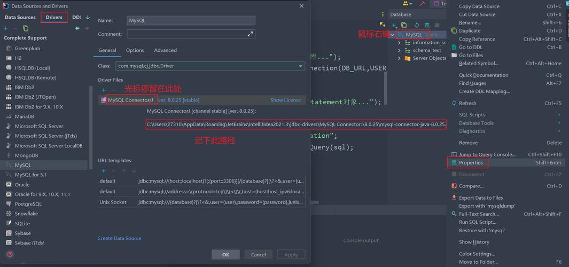The width and height of the screenshot is (569, 267).
Task: Click the Greenplum driver icon
Action: click(x=9, y=48)
